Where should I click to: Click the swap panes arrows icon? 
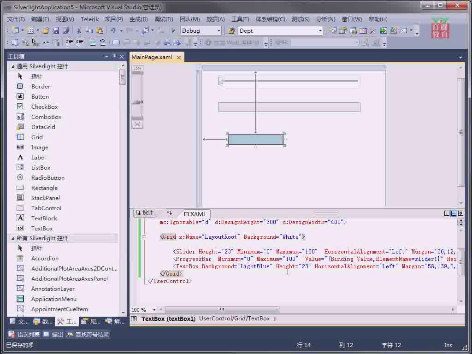click(169, 213)
